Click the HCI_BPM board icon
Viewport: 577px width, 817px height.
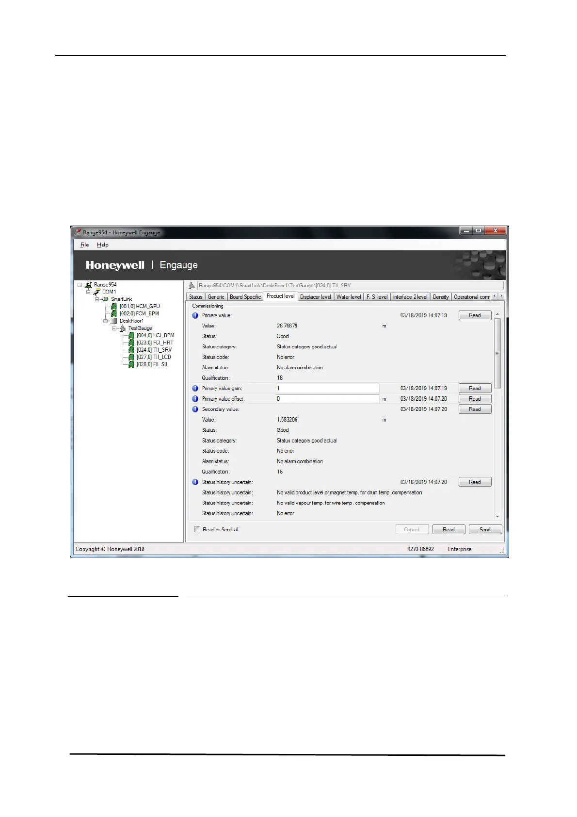131,336
